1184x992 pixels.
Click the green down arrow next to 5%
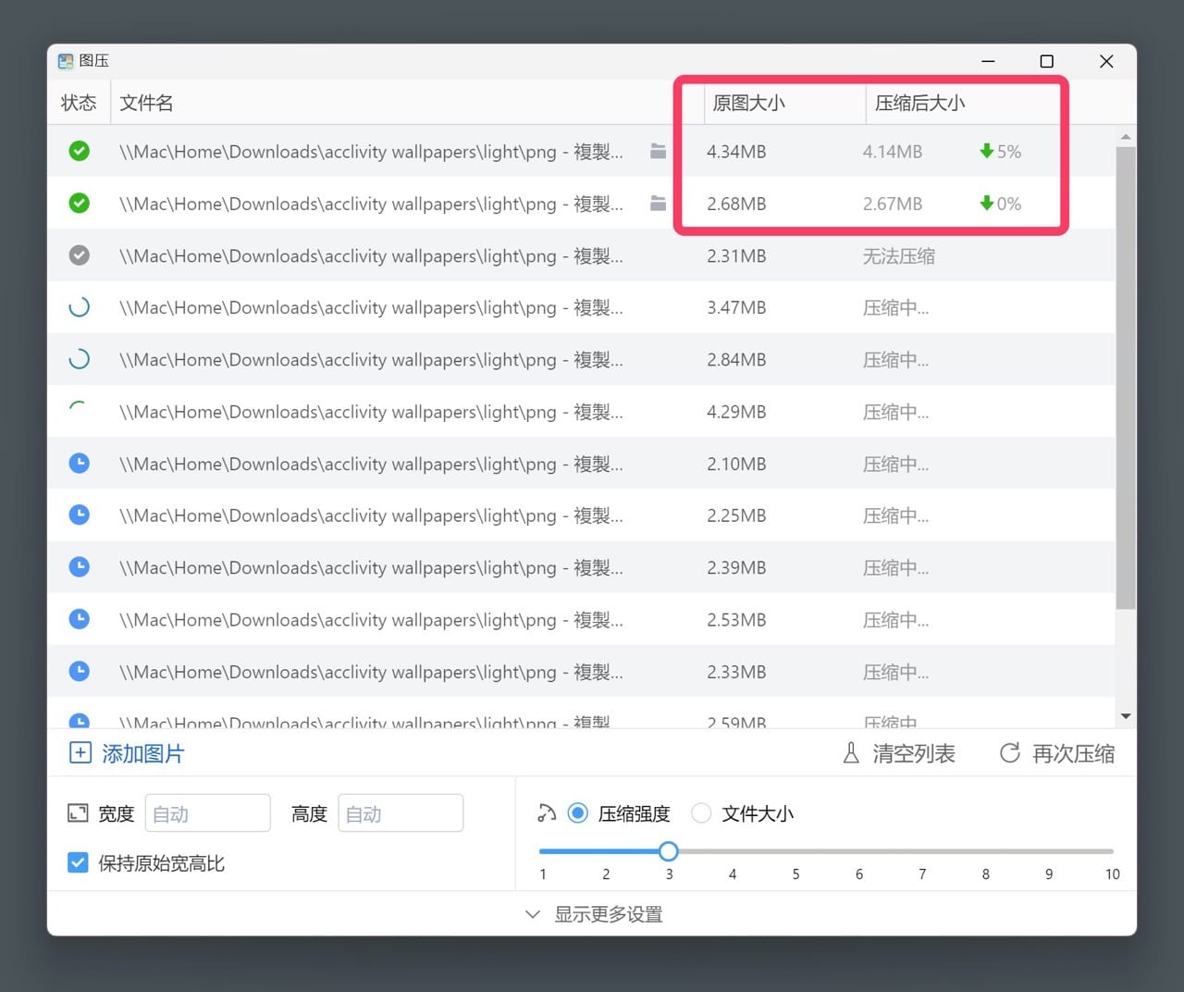986,151
